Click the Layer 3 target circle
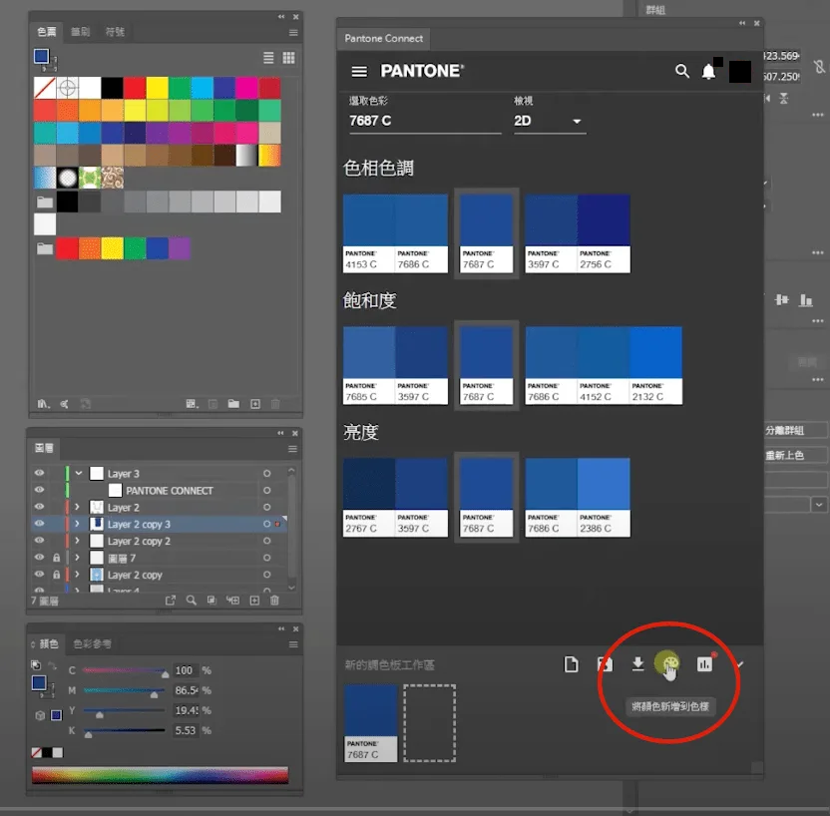 [x=266, y=474]
